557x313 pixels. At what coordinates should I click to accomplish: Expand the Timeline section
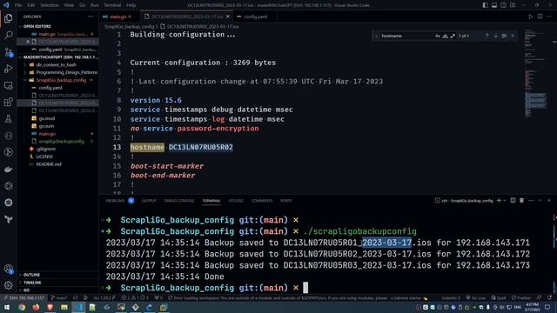(32, 283)
